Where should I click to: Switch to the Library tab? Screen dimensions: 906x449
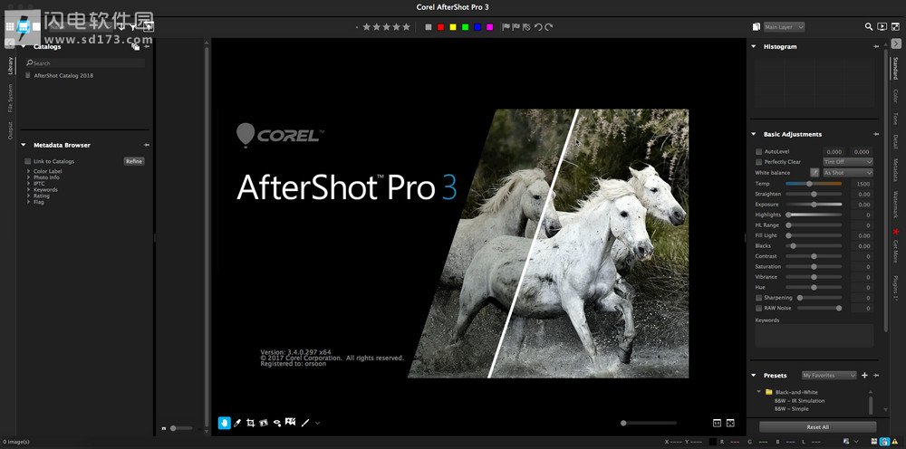pyautogui.click(x=10, y=66)
